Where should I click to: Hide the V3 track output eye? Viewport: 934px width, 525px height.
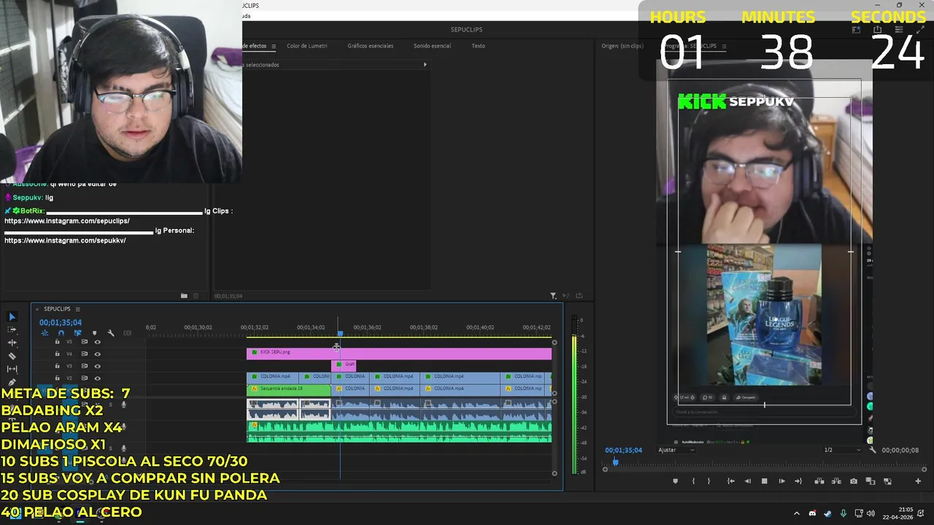[x=97, y=366]
